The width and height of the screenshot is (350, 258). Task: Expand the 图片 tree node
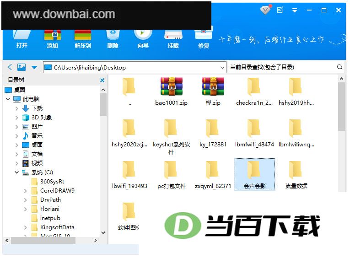(17, 127)
